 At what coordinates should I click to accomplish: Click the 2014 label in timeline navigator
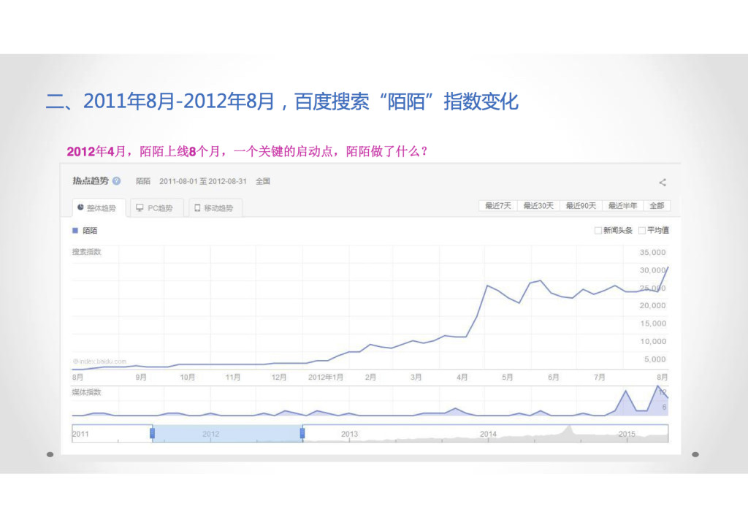[488, 434]
